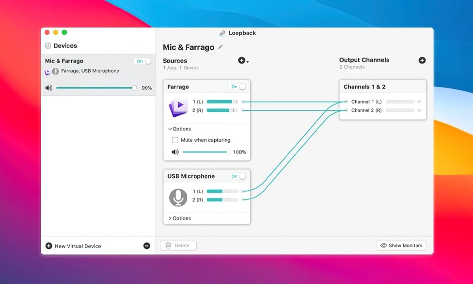
Task: Toggle the Farrago source On switch
Action: tap(237, 87)
